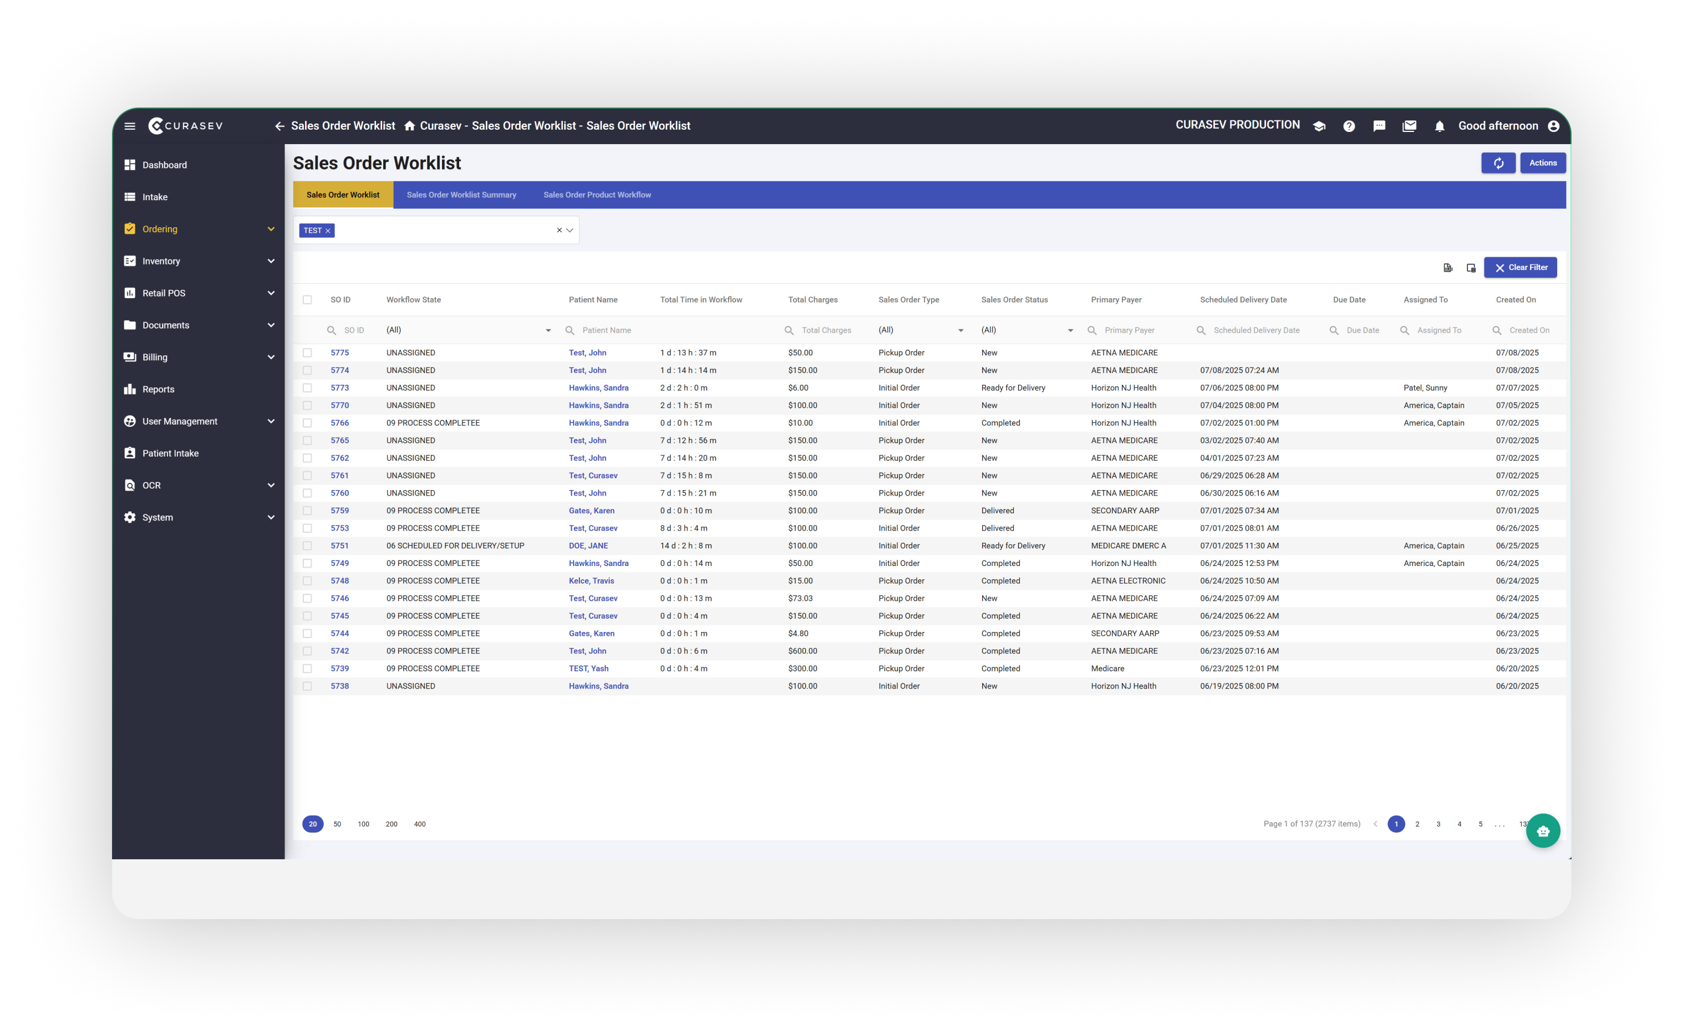Click the green chatbot floating icon

[x=1543, y=831]
